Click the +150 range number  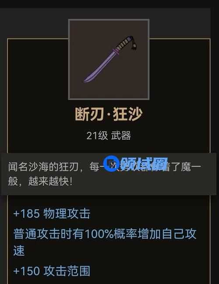(x=26, y=271)
